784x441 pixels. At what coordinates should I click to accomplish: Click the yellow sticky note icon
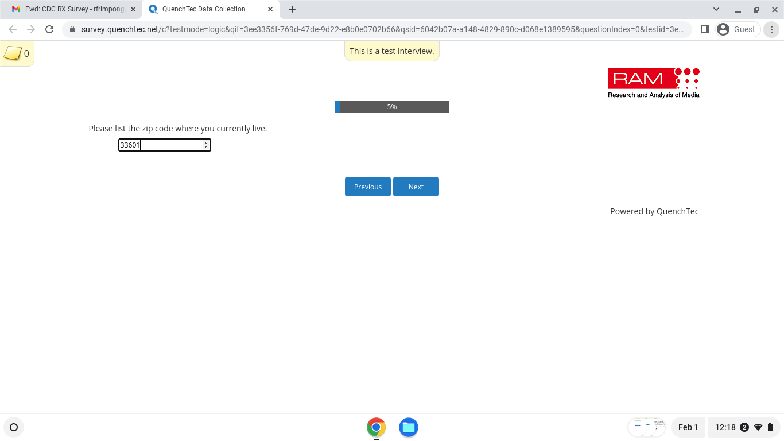[x=13, y=53]
